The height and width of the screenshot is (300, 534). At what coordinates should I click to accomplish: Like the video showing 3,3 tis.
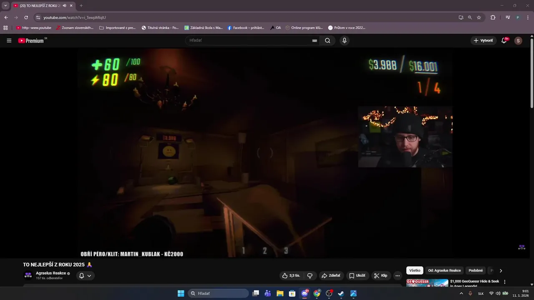pos(291,275)
